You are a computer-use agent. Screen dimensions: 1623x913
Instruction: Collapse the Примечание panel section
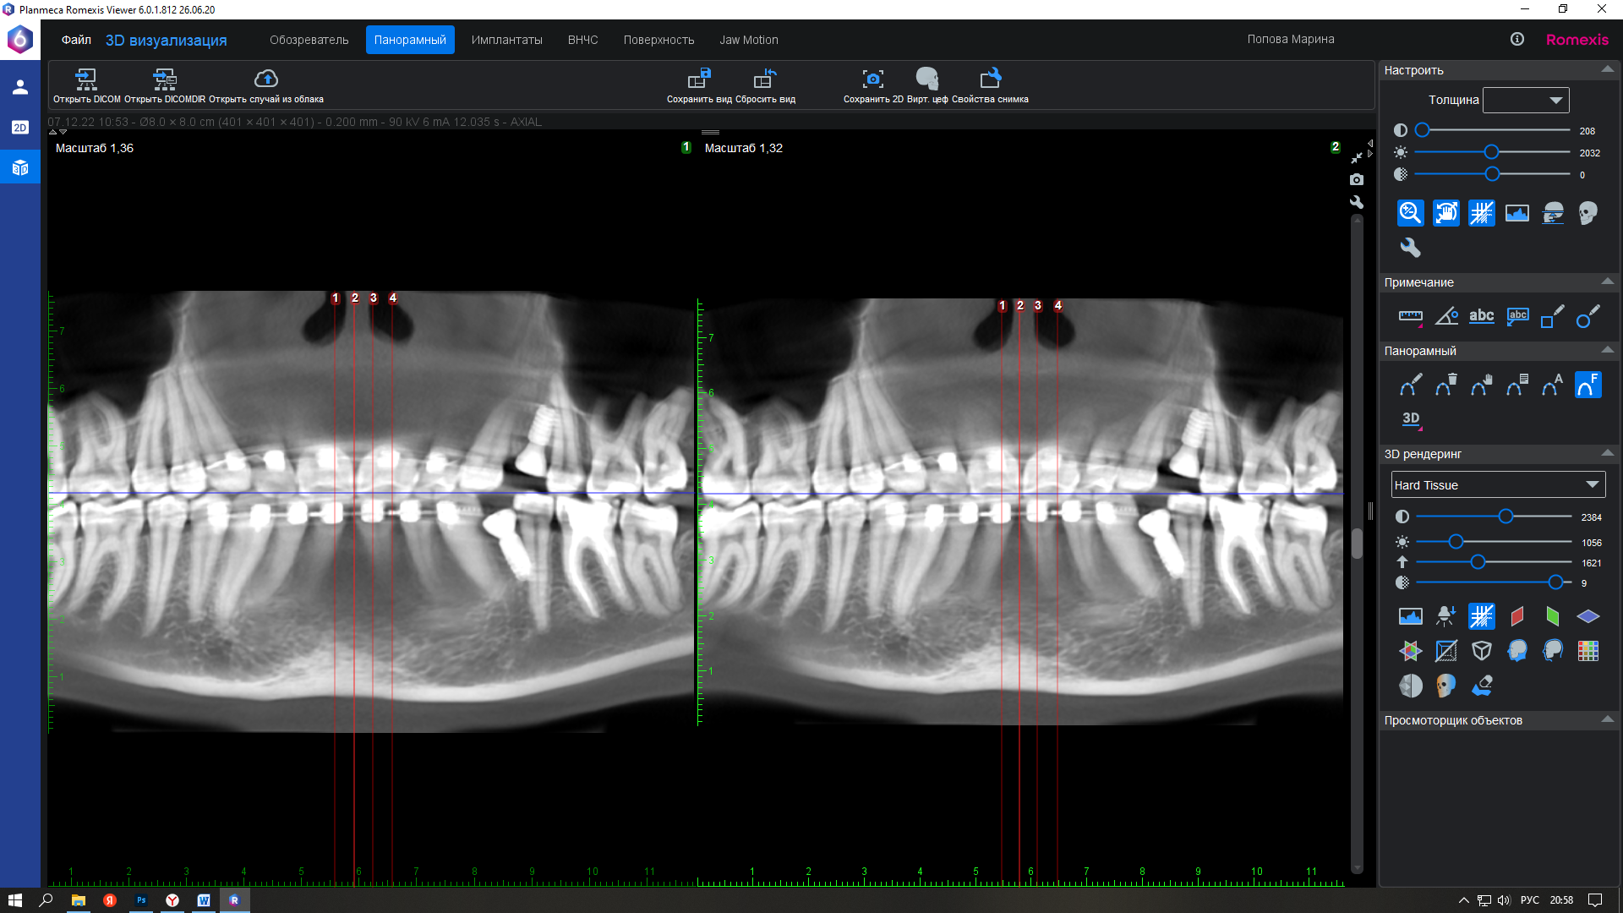coord(1607,282)
